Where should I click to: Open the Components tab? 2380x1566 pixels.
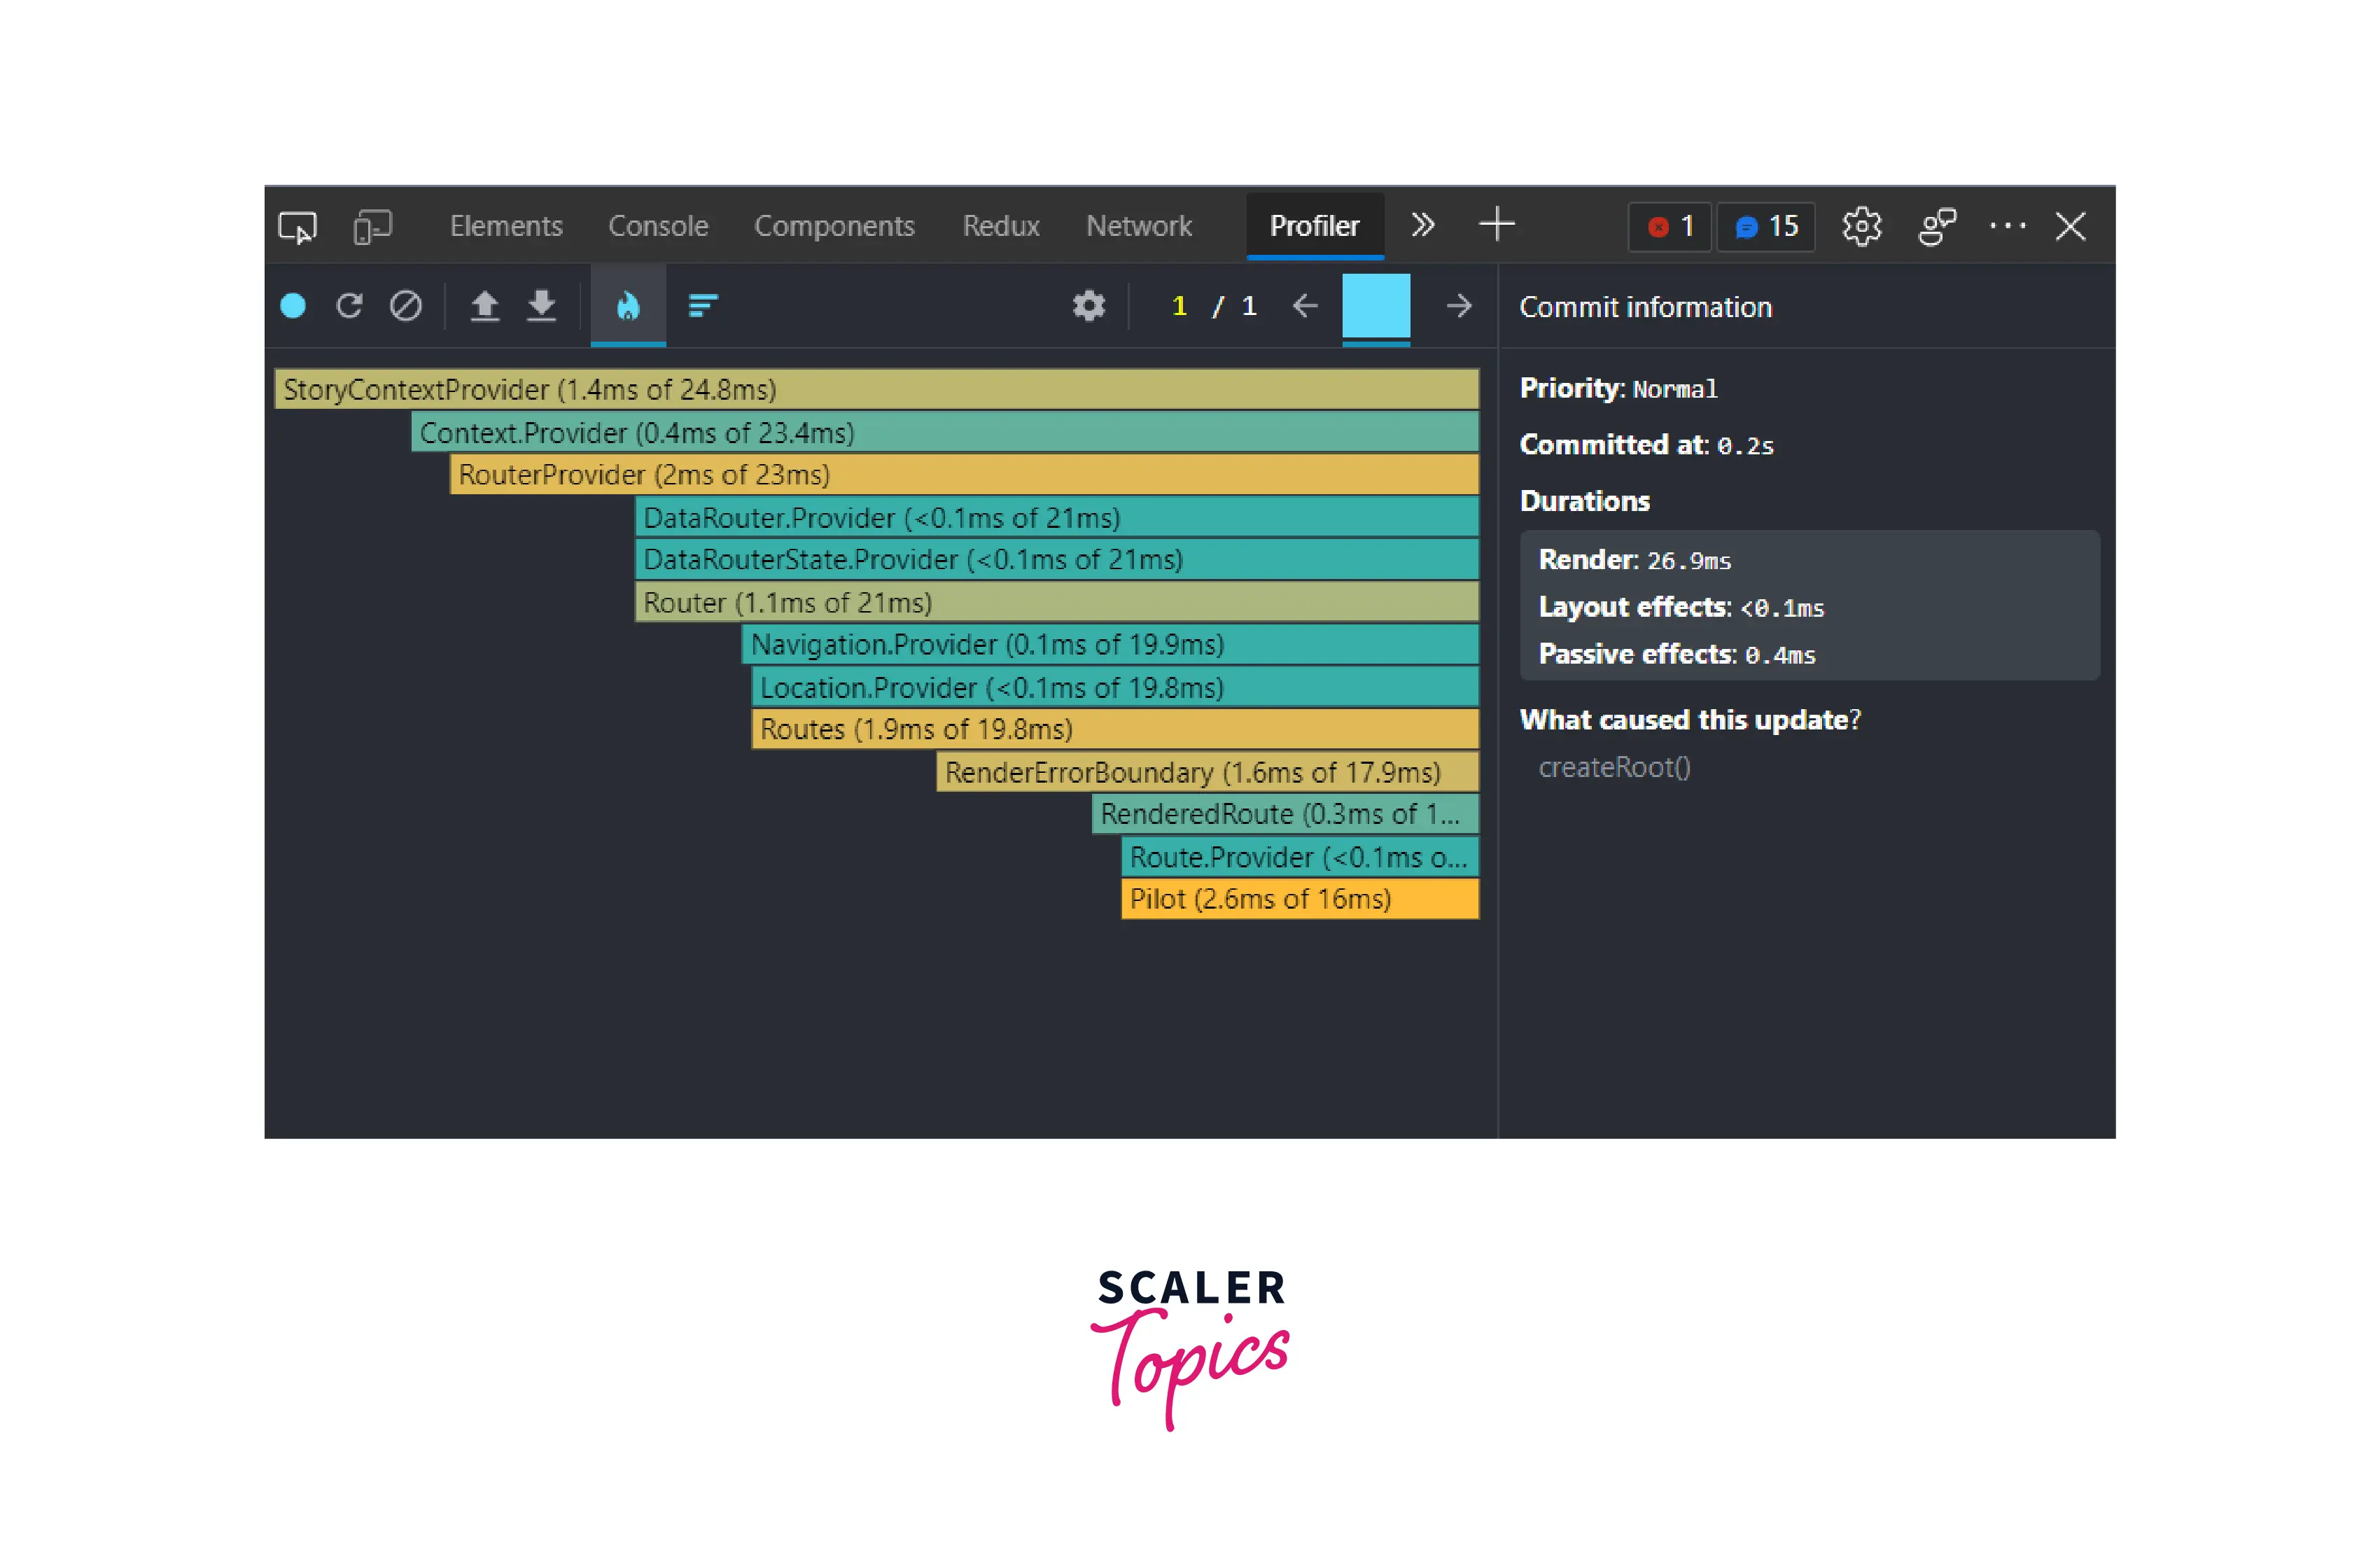point(834,226)
